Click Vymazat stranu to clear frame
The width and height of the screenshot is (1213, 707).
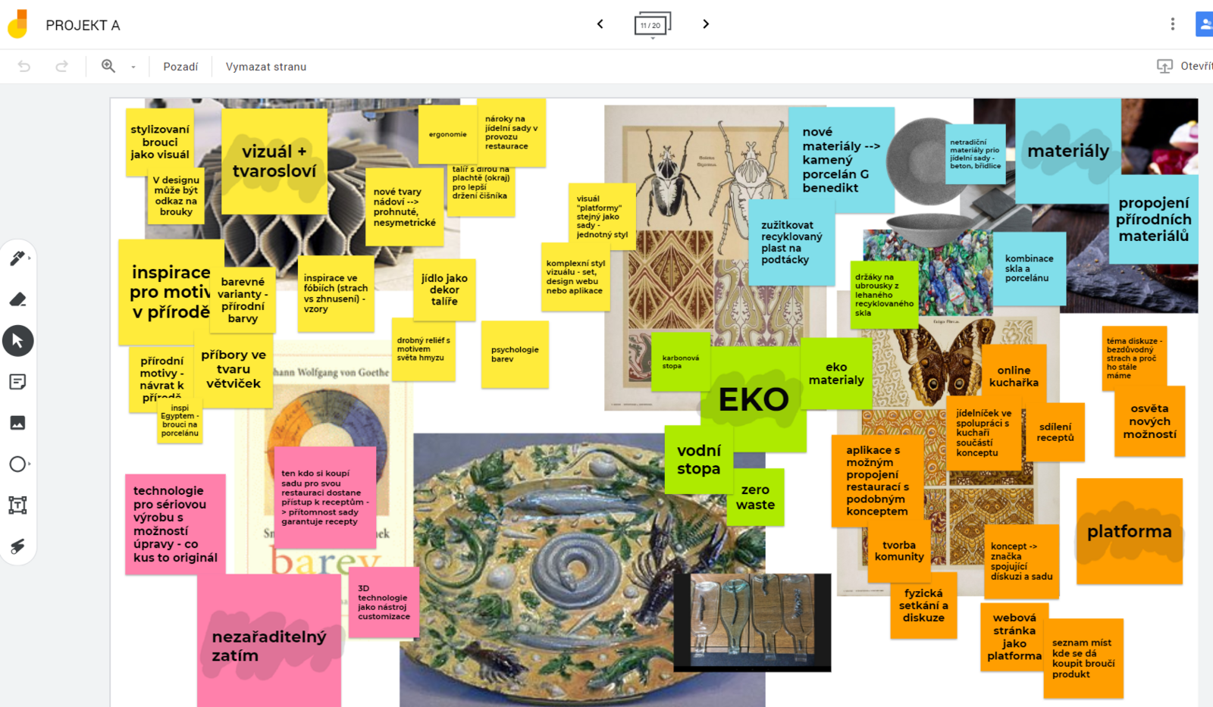point(266,67)
